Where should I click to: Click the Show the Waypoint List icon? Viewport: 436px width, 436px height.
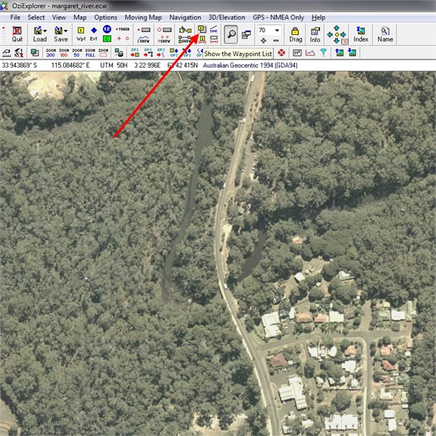(202, 28)
